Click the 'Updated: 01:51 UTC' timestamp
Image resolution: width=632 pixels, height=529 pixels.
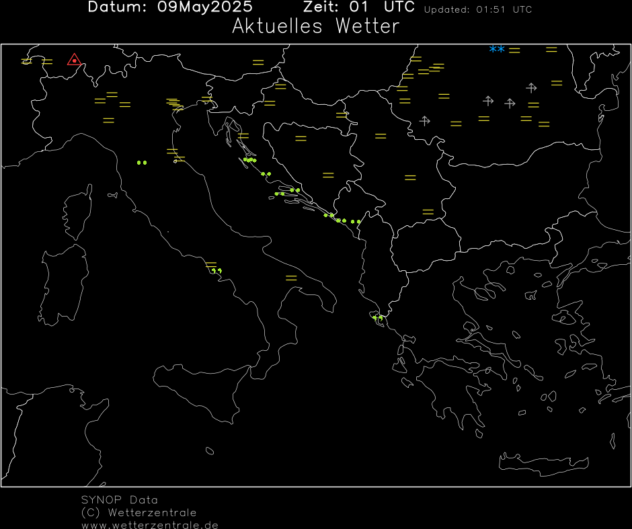pyautogui.click(x=478, y=9)
